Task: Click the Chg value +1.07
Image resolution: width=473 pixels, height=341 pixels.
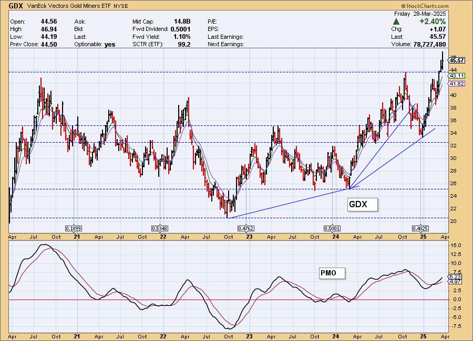Action: 437,29
